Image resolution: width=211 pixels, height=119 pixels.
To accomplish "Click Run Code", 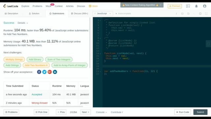I will click(x=182, y=112).
